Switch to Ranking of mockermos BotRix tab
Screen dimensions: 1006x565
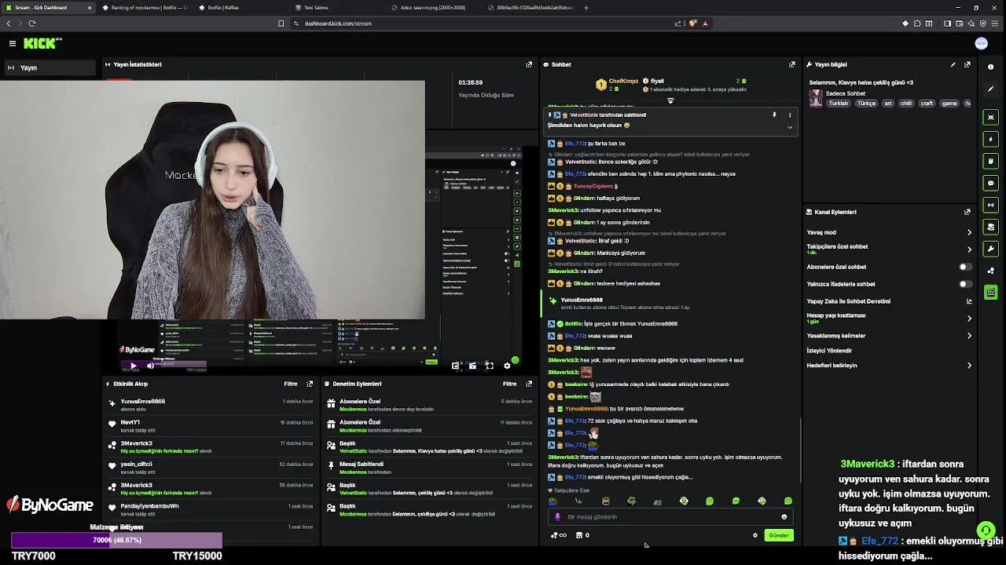tap(145, 8)
